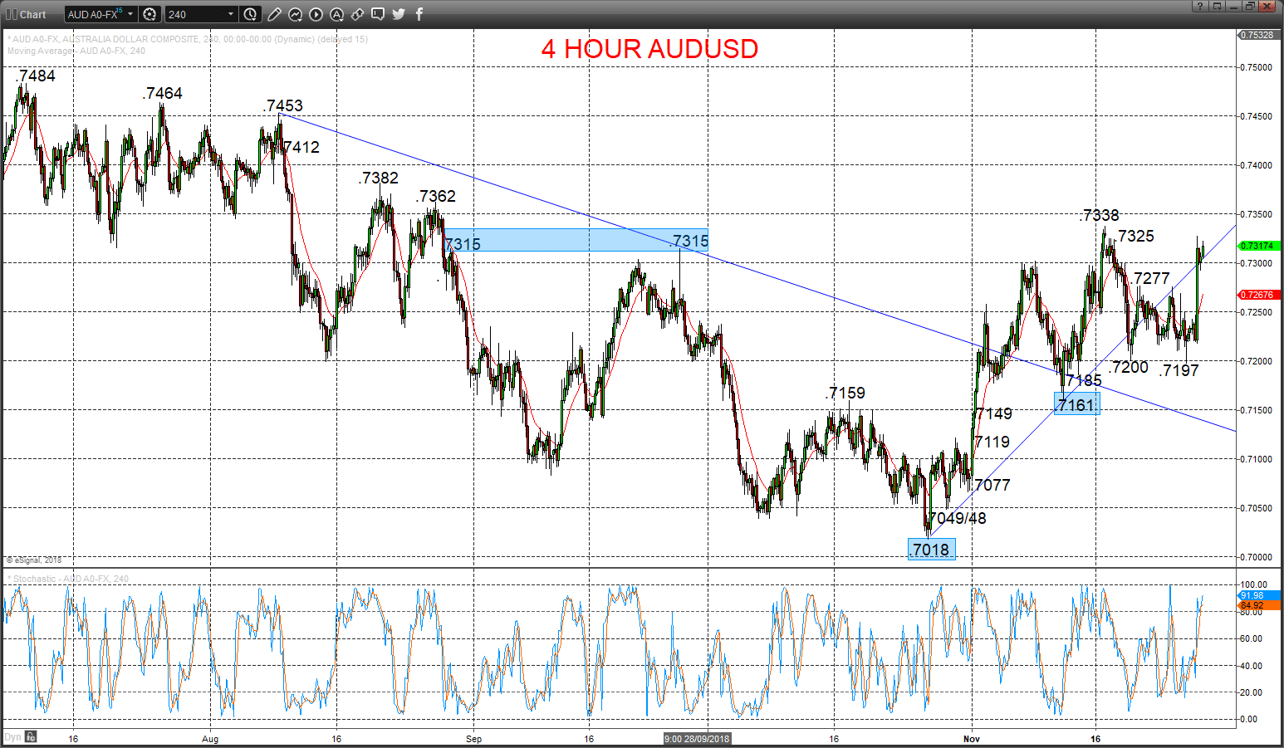Select the .7484 high price annotation
The width and height of the screenshot is (1284, 748).
(35, 76)
